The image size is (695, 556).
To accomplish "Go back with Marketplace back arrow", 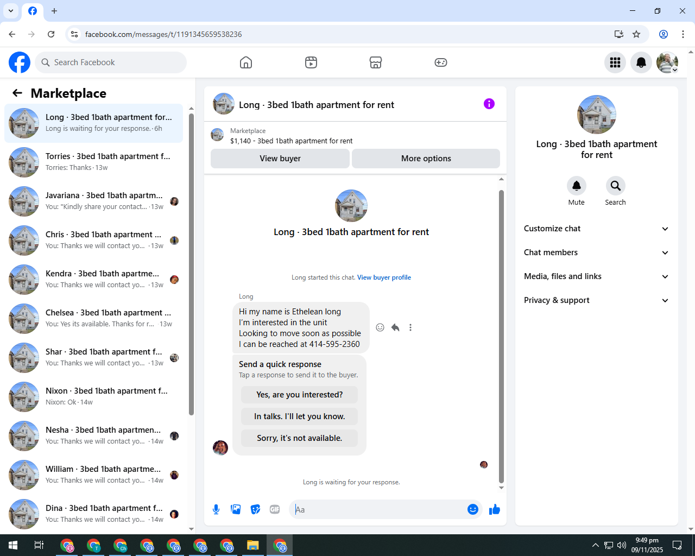I will click(17, 93).
